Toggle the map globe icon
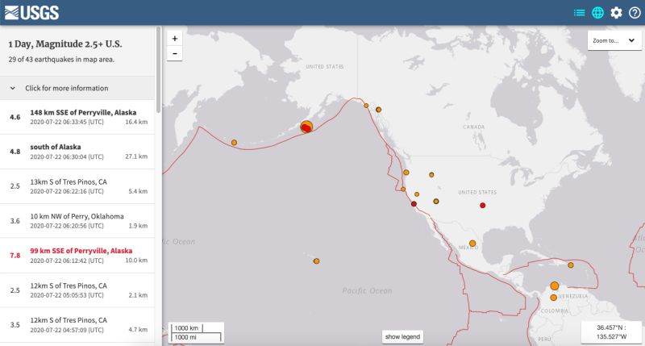This screenshot has width=645, height=346. tap(597, 13)
